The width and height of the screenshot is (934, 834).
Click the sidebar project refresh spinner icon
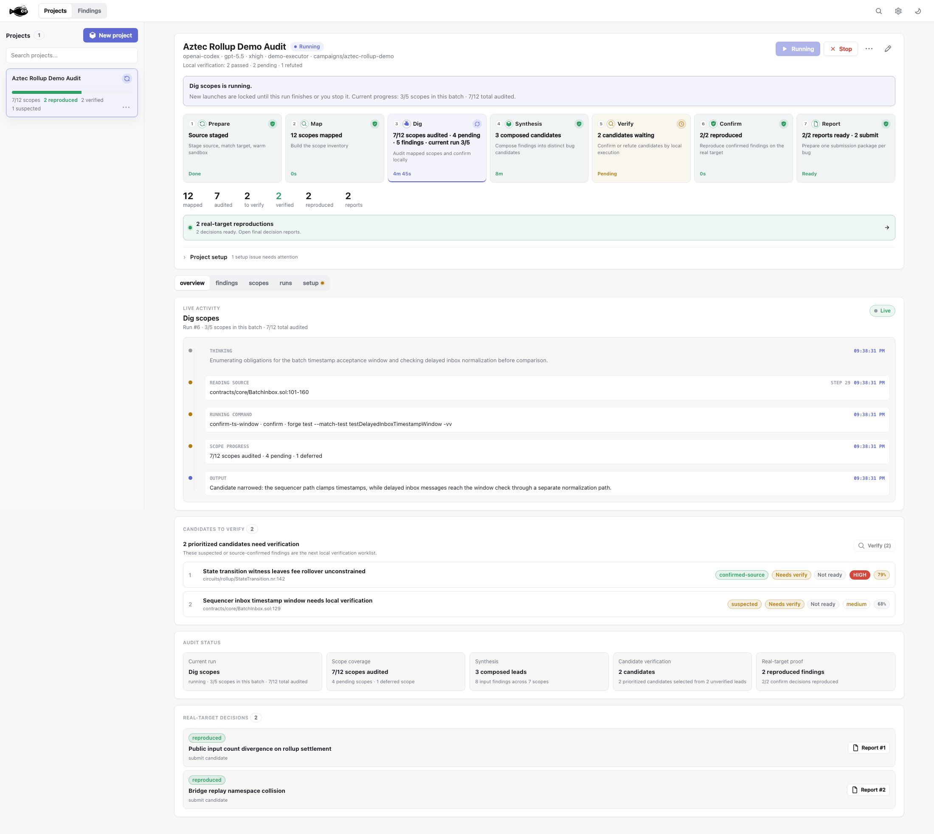127,79
